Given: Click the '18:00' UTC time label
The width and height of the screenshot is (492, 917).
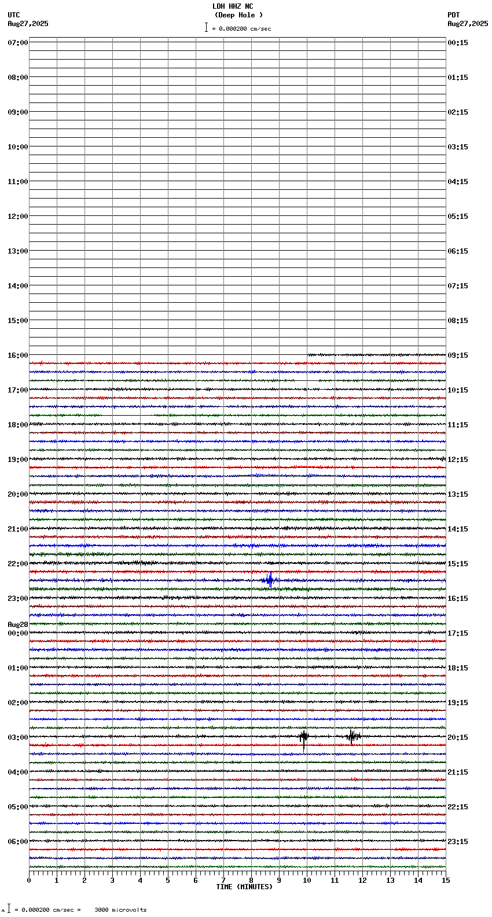Looking at the screenshot, I should click(18, 425).
